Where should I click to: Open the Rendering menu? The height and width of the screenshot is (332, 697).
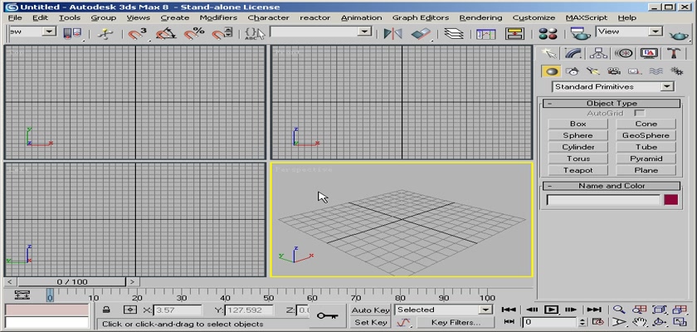[x=480, y=17]
